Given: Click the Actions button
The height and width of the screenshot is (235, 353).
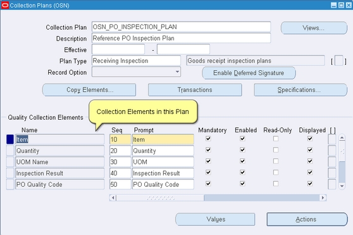Looking at the screenshot, I should click(x=307, y=219).
